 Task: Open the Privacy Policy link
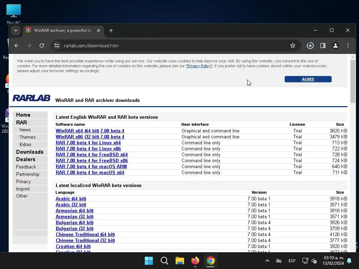199,66
